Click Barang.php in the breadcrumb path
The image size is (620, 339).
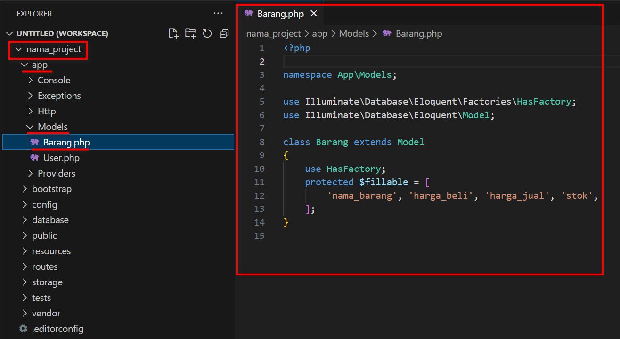419,33
